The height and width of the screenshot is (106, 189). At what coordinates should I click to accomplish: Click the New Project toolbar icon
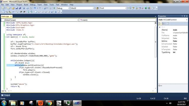pos(4,8)
